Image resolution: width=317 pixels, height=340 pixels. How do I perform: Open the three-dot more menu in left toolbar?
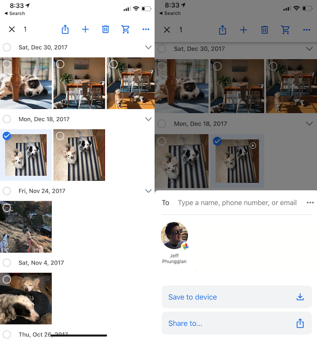[x=145, y=29]
